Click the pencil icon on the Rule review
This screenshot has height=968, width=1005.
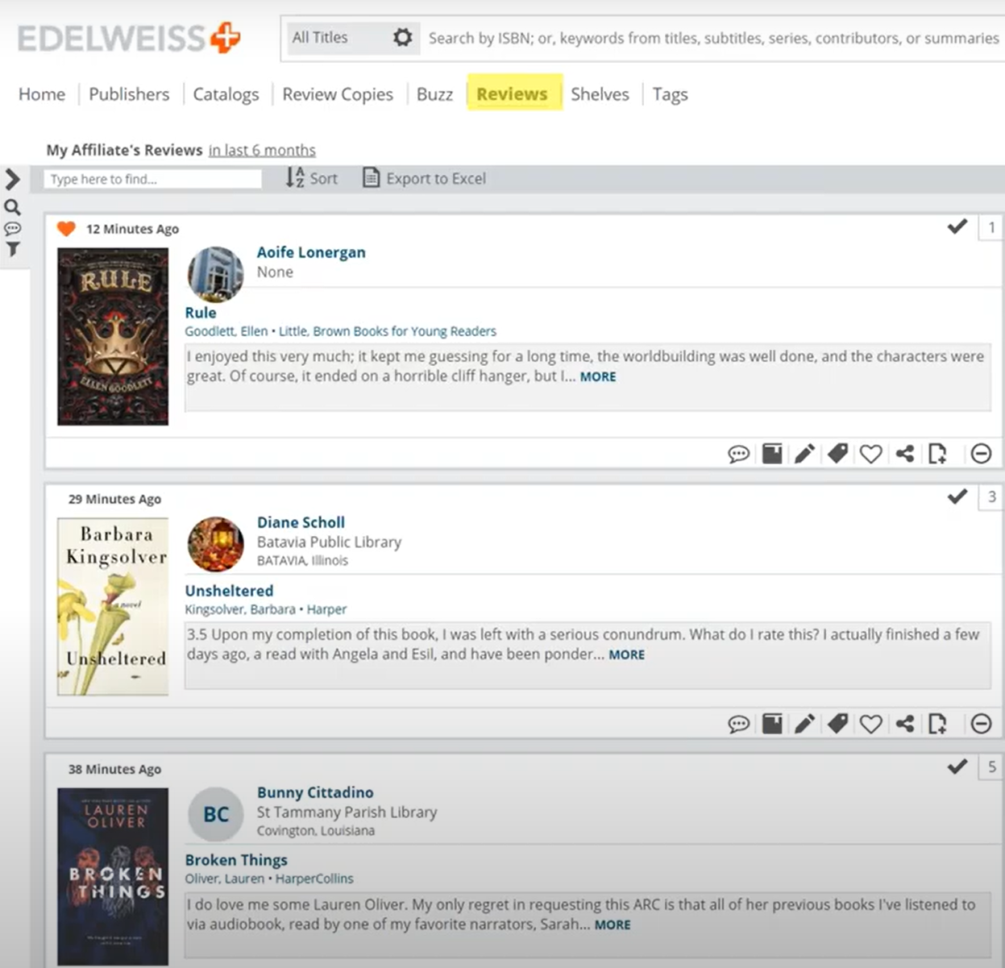tap(804, 454)
